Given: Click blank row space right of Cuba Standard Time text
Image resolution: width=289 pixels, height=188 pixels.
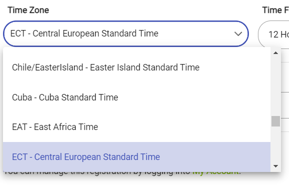Looking at the screenshot, I should [x=193, y=97].
